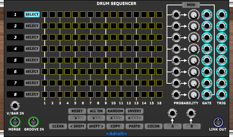Click row 4 PROBABILITY knob
233x137 pixels.
click(194, 49)
